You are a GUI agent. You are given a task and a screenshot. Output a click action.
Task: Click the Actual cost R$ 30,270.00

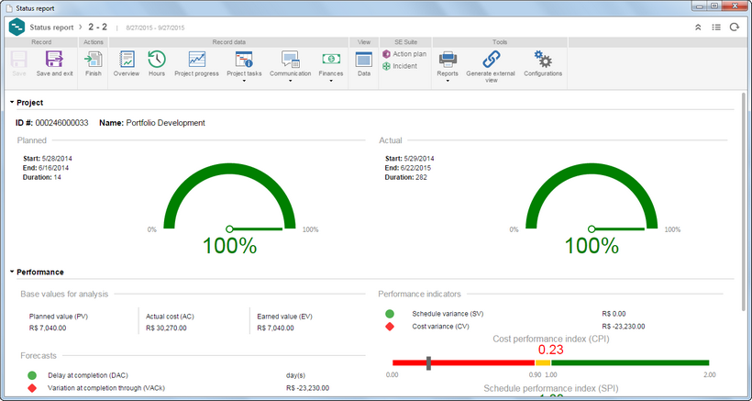click(166, 329)
